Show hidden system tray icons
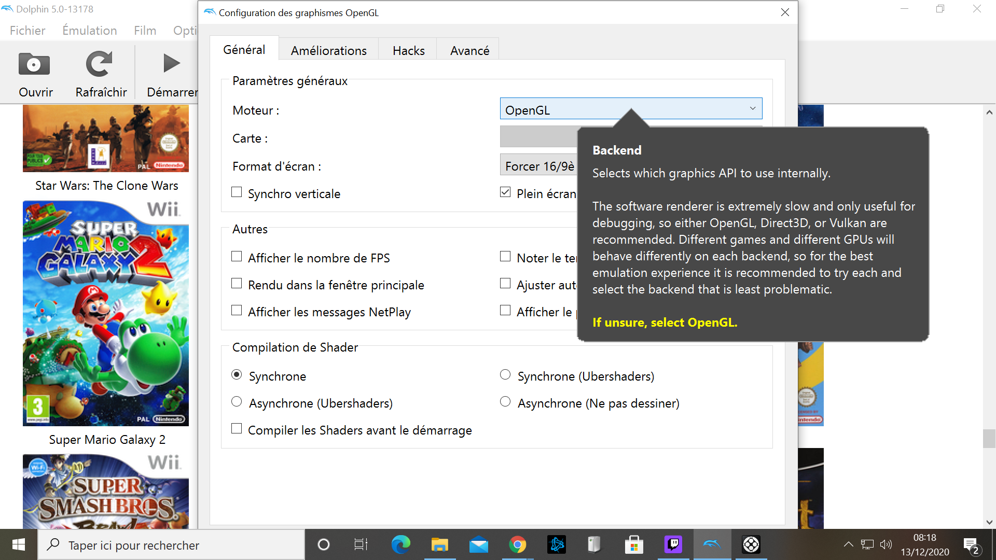 pyautogui.click(x=848, y=544)
